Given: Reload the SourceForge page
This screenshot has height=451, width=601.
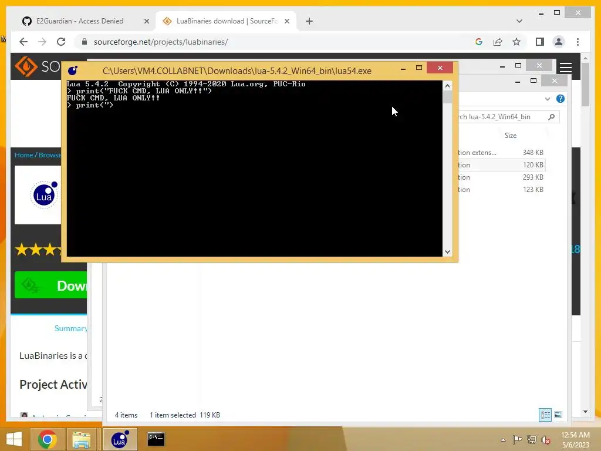Looking at the screenshot, I should [61, 42].
